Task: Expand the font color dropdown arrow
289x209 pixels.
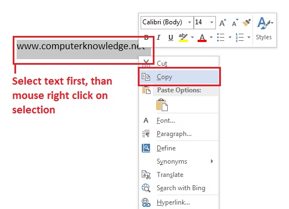Action: point(211,38)
